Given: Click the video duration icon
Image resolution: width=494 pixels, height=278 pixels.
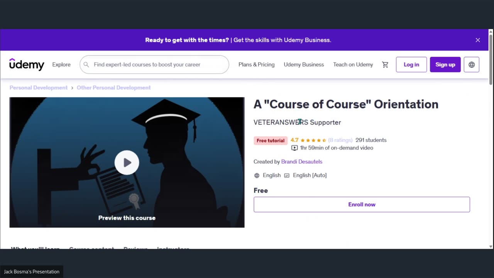Looking at the screenshot, I should [294, 148].
